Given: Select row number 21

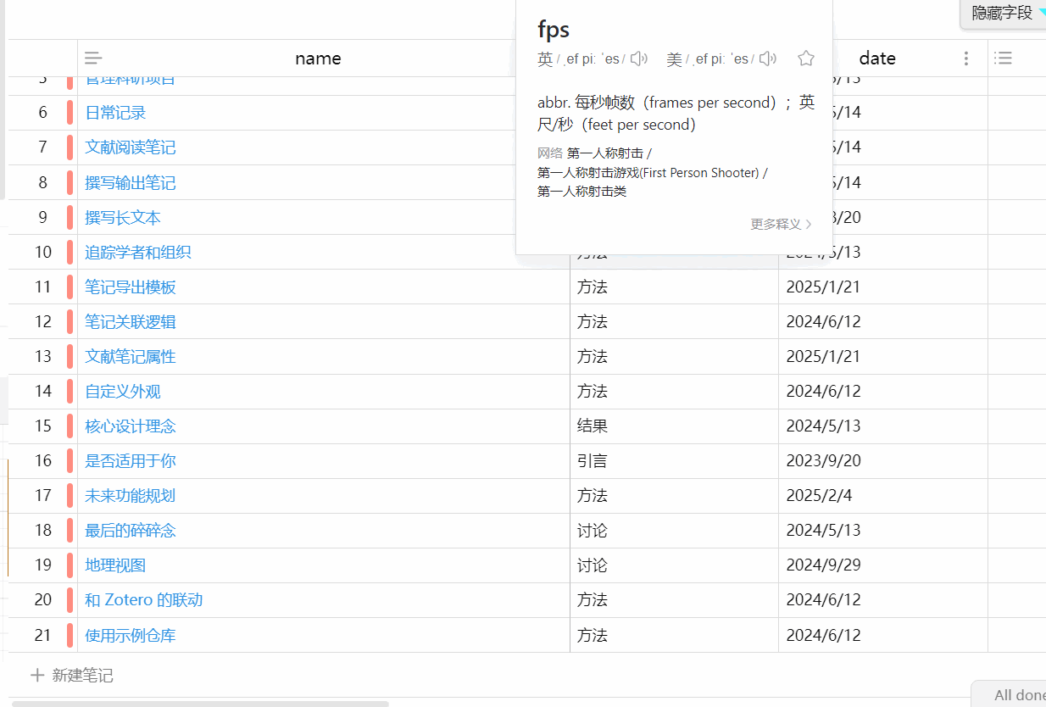Looking at the screenshot, I should (42, 635).
